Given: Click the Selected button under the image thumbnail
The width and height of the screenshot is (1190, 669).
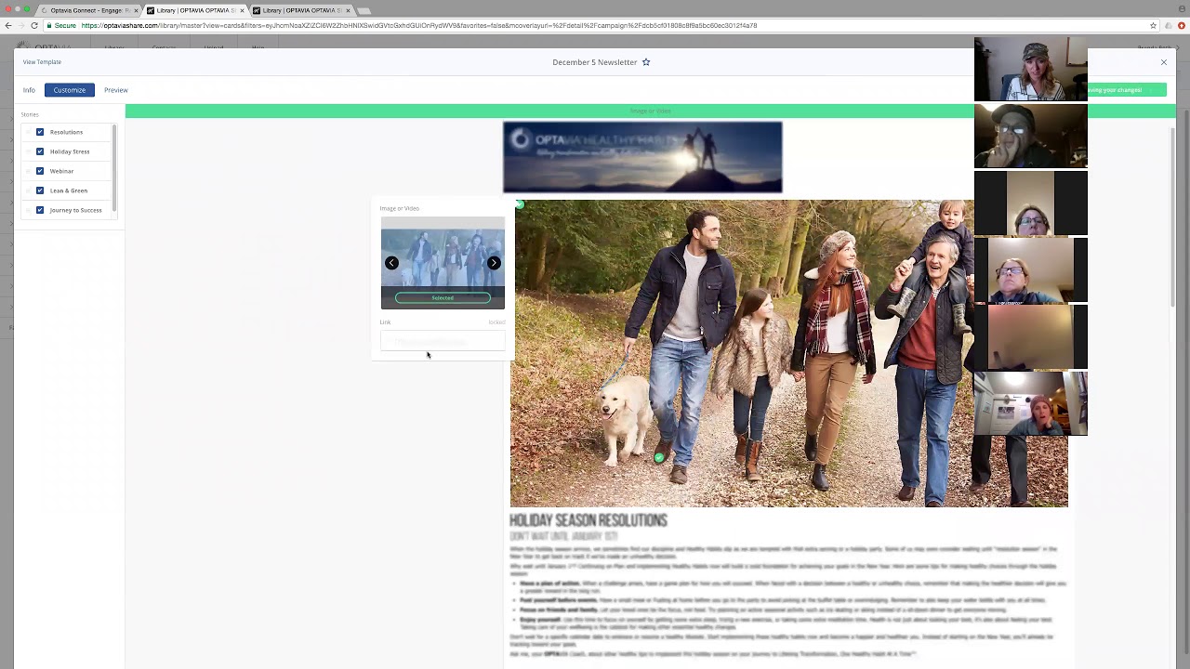Looking at the screenshot, I should click(x=443, y=298).
